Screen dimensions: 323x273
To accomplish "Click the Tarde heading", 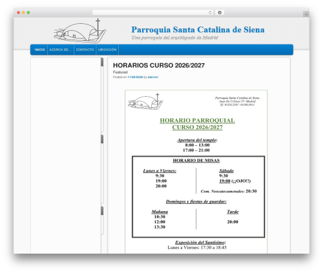I will click(233, 212).
